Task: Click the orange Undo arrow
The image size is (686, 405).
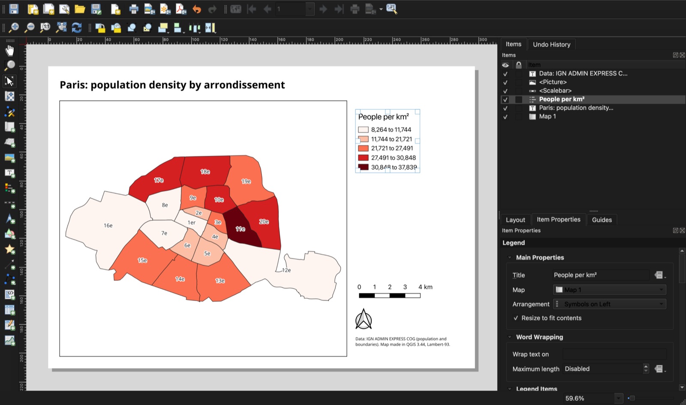Action: [197, 9]
